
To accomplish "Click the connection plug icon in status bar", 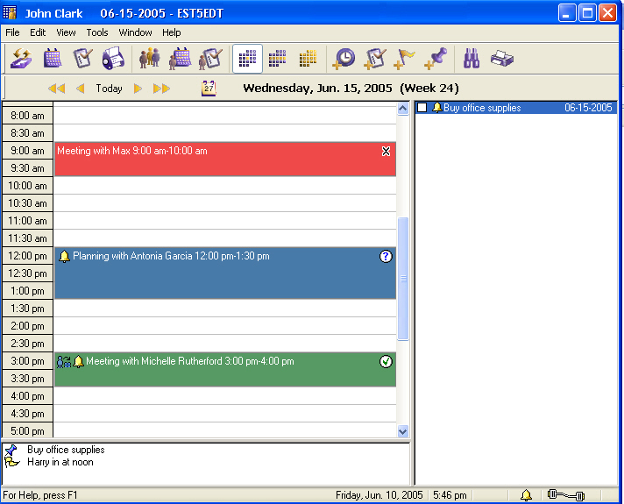I will (566, 495).
